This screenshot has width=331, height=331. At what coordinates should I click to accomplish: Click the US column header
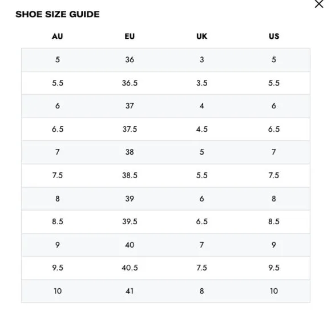pos(274,37)
